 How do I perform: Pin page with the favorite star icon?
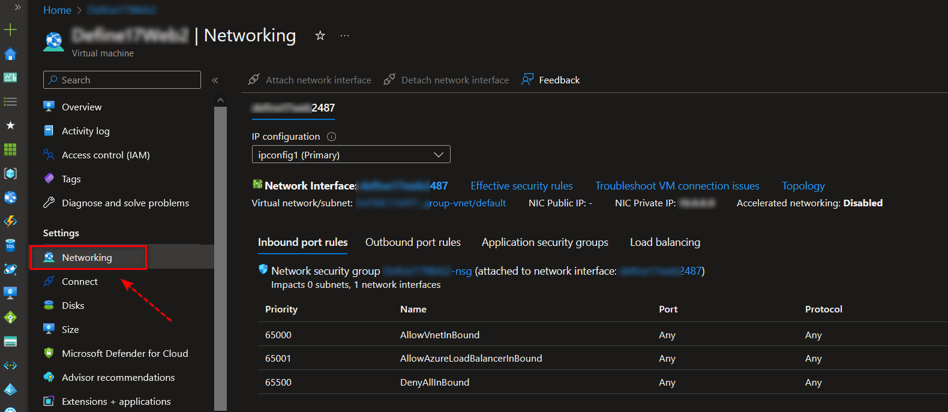[x=320, y=36]
